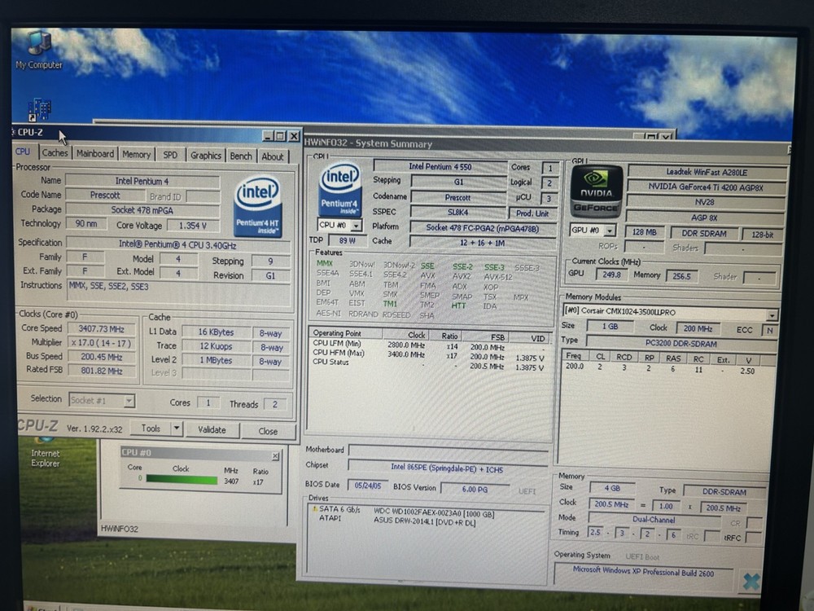Click the L1 Data 16 KBytes value

pos(216,332)
